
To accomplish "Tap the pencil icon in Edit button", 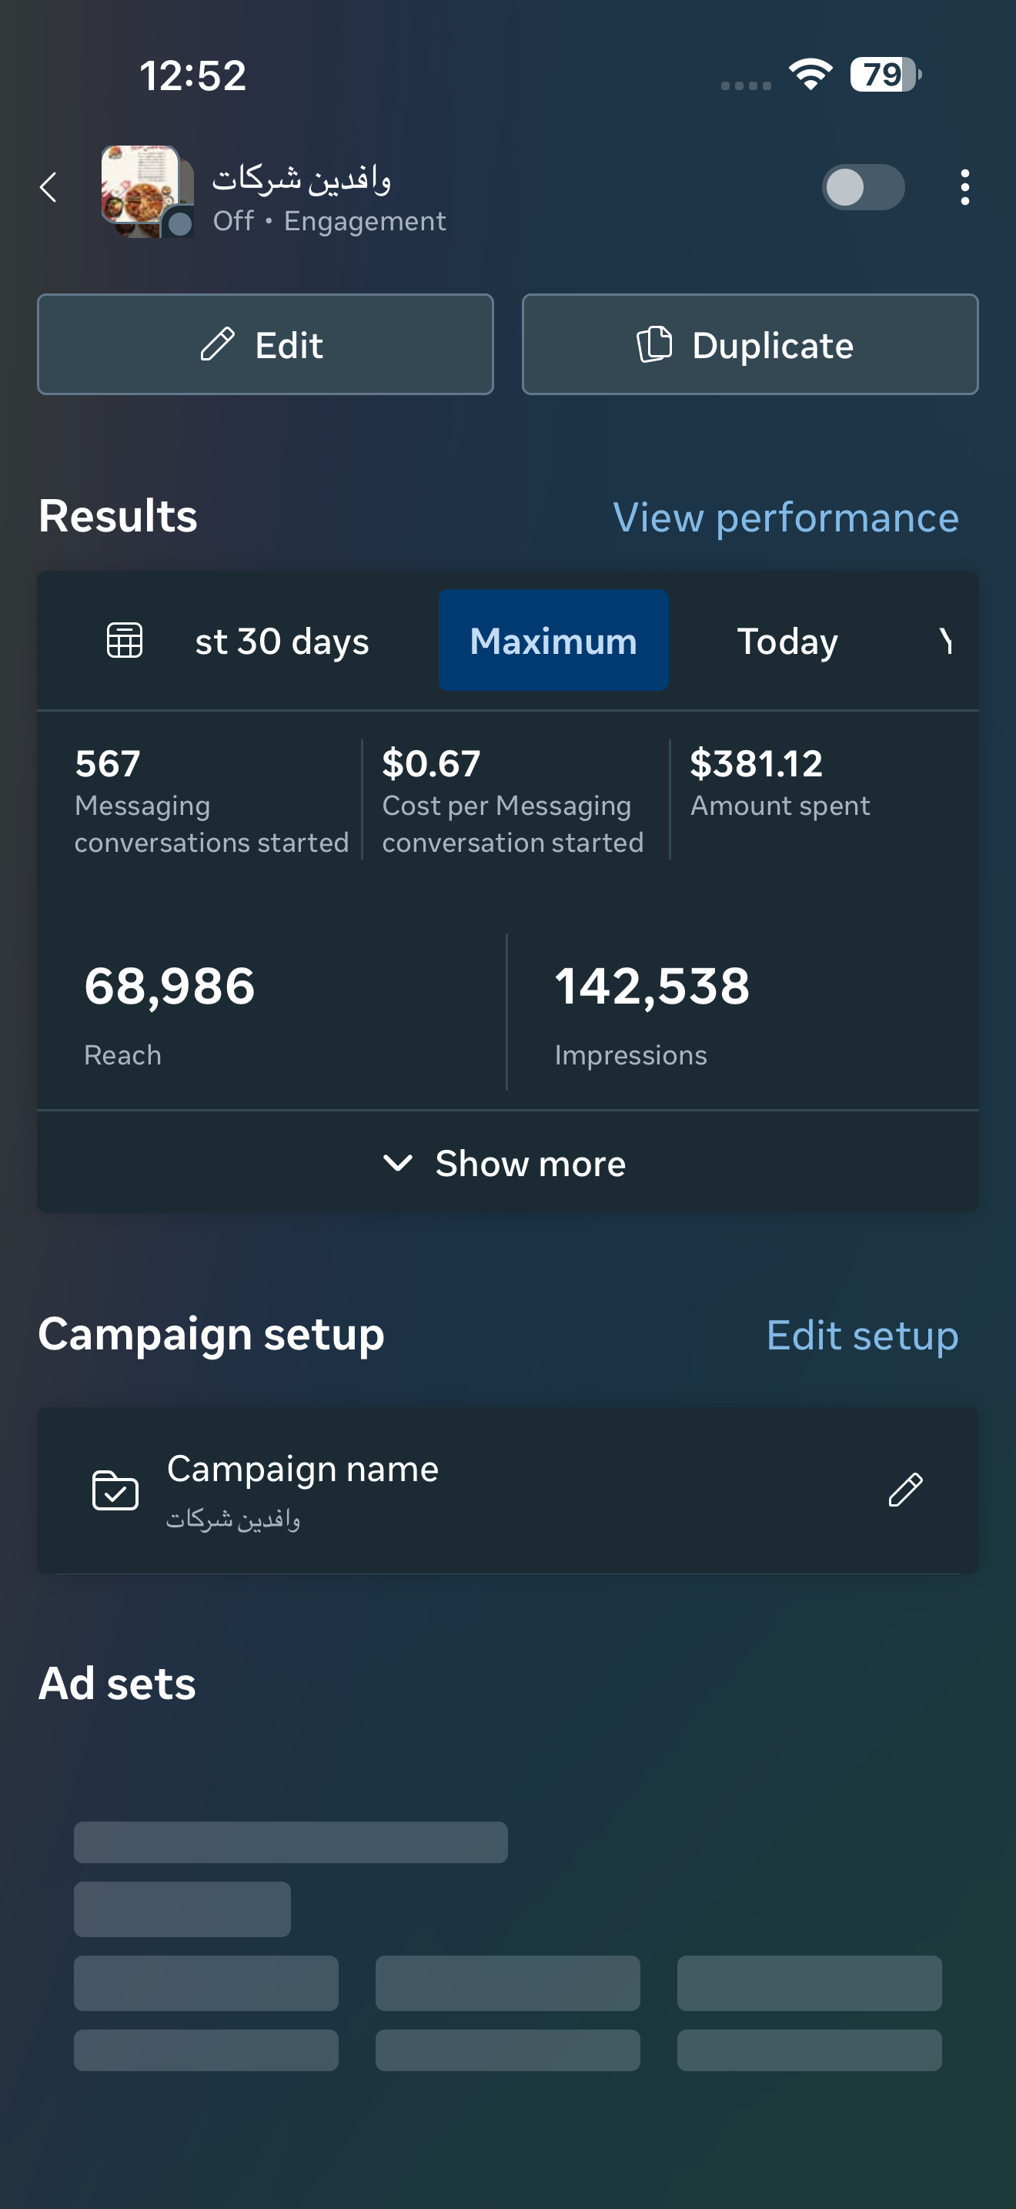I will click(218, 345).
